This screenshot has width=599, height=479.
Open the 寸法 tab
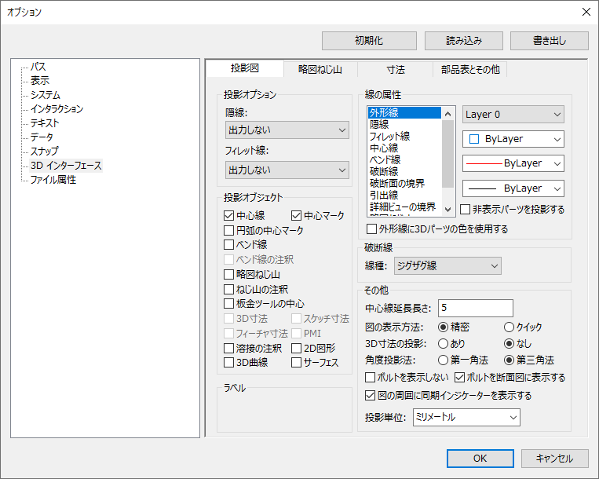(396, 70)
